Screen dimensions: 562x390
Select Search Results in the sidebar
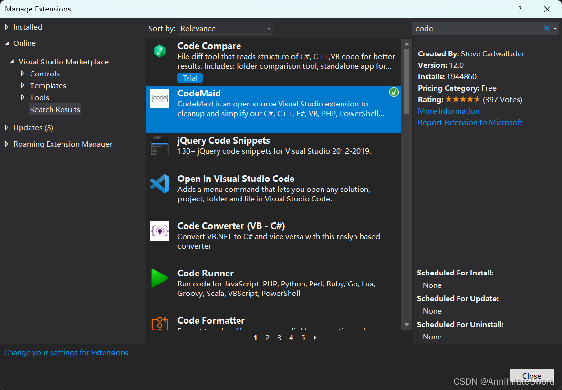pos(55,109)
